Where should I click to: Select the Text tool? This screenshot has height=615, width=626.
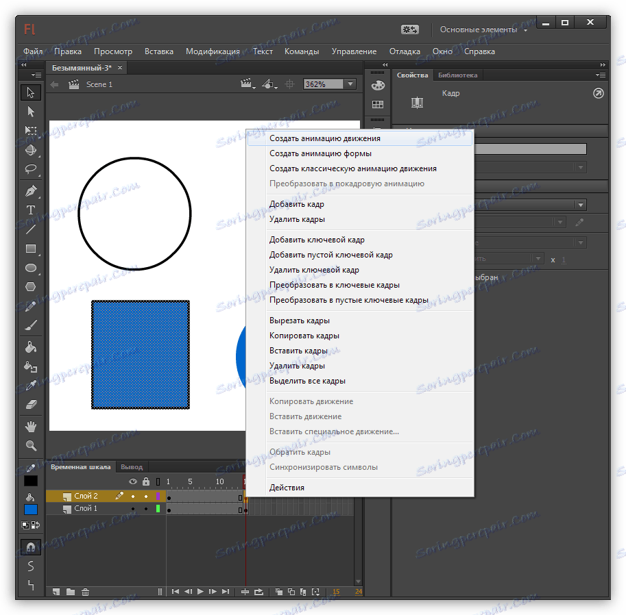click(x=31, y=210)
